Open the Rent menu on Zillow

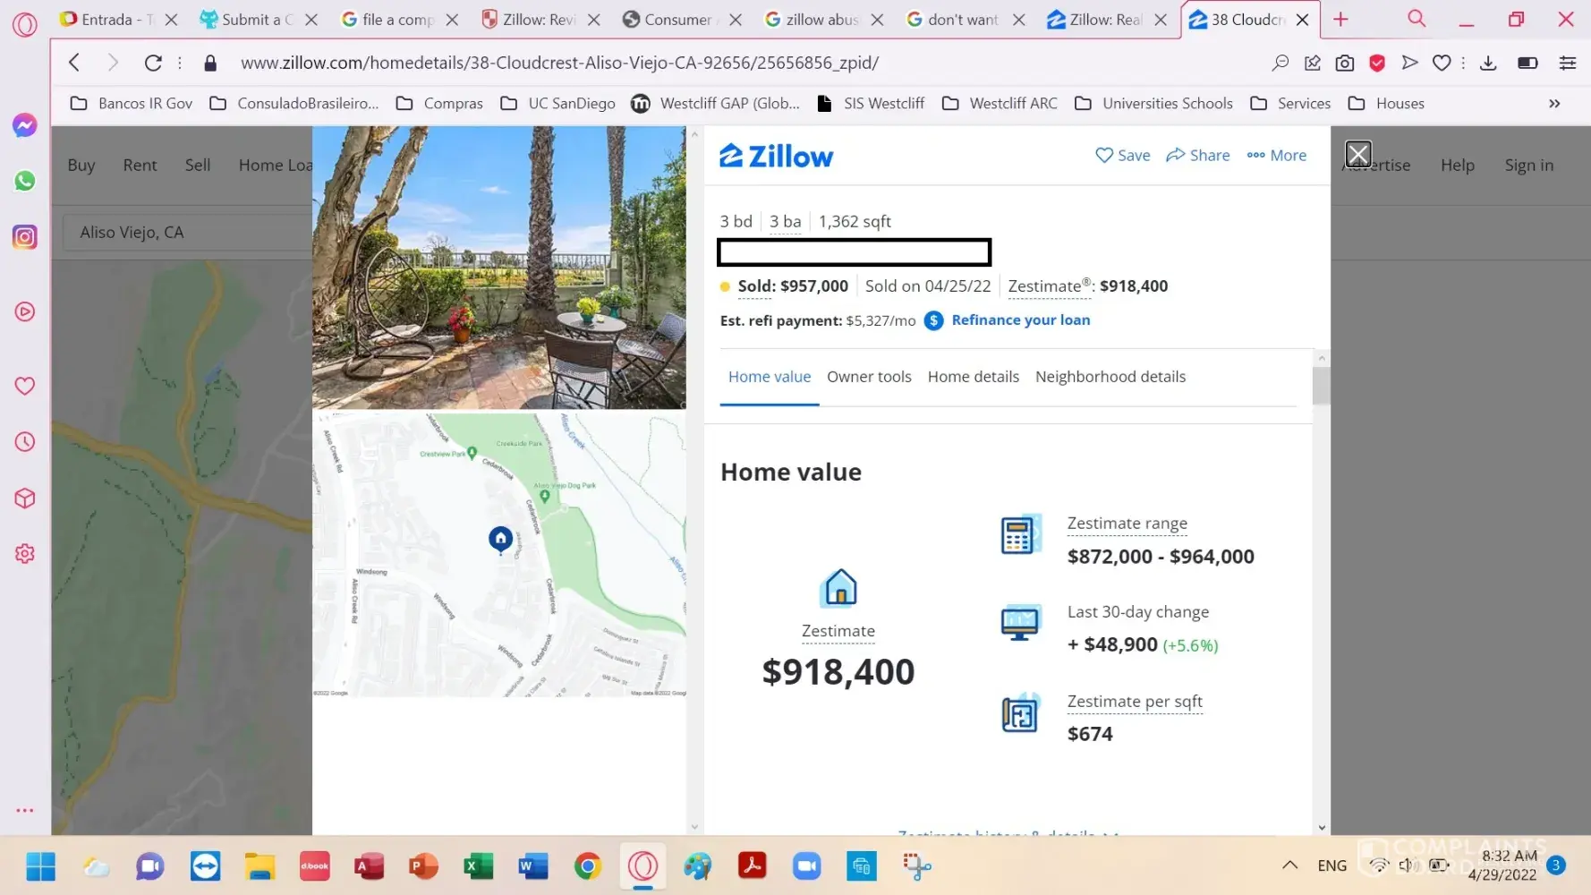pyautogui.click(x=140, y=165)
